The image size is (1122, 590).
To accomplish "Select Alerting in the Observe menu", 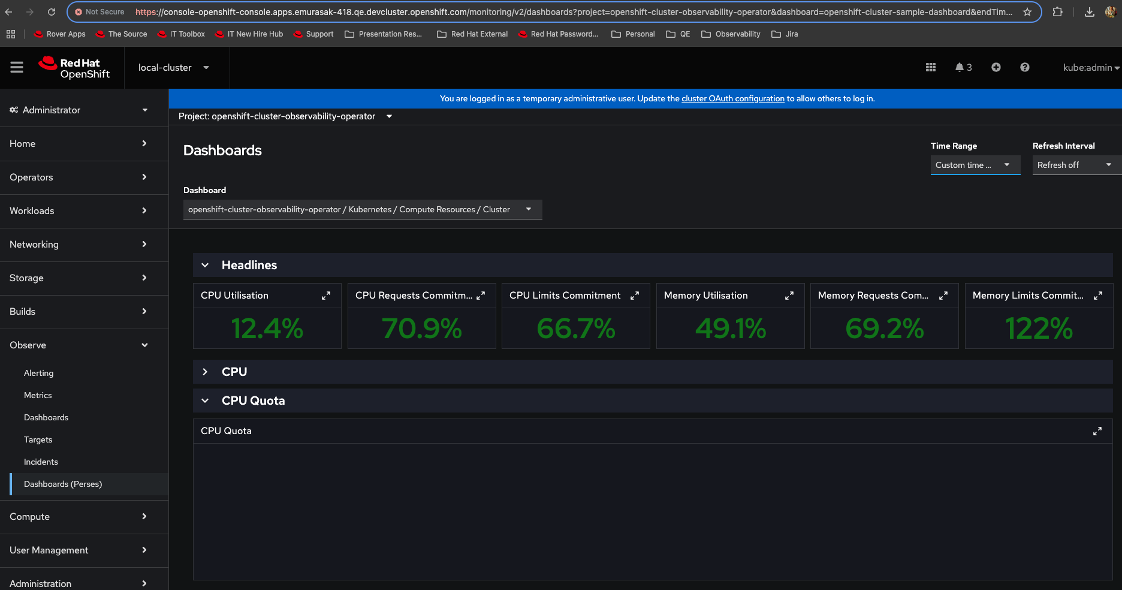I will 38,373.
